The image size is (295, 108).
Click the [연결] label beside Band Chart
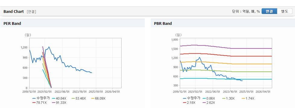(x=31, y=12)
